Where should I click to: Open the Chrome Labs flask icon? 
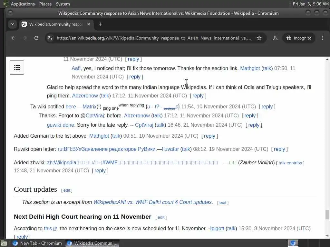click(275, 38)
